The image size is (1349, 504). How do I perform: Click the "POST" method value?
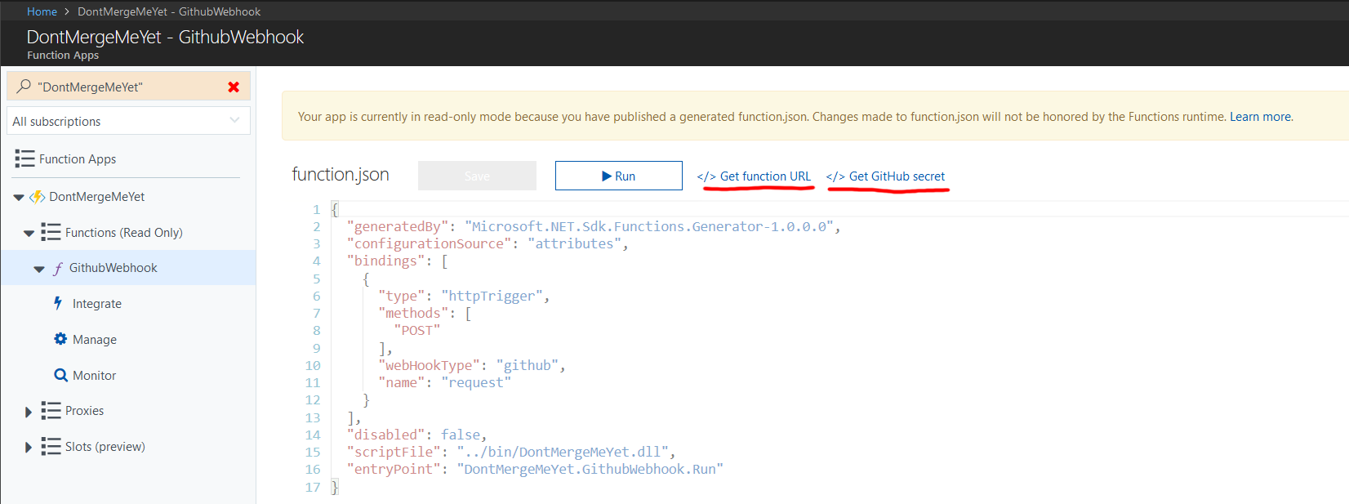coord(417,330)
